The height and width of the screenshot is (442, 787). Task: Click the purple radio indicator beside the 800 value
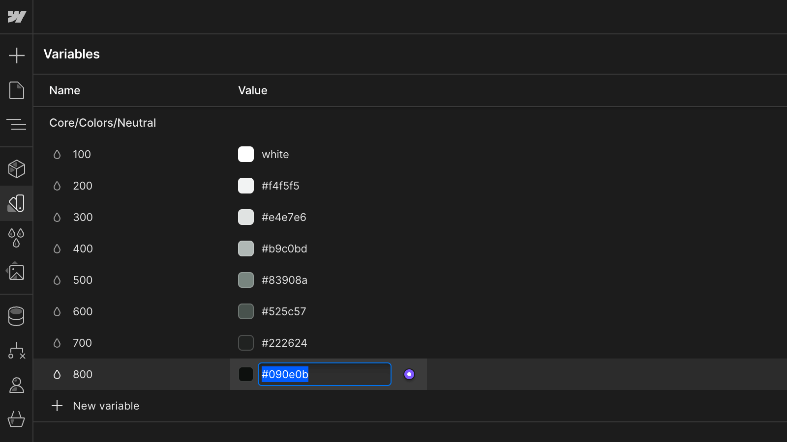[409, 374]
